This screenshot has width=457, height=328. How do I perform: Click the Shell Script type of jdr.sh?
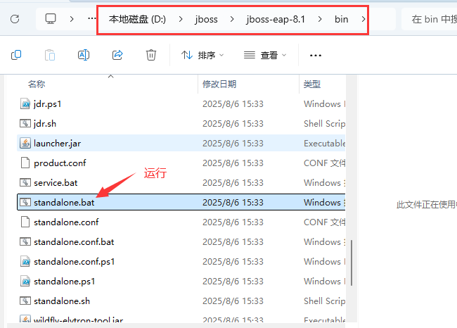(324, 123)
